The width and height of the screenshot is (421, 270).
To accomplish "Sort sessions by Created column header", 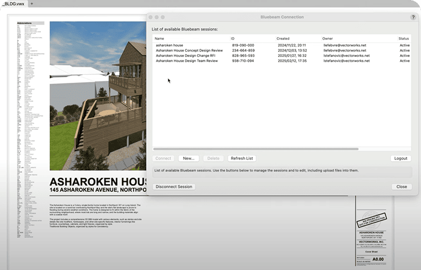I will [283, 38].
